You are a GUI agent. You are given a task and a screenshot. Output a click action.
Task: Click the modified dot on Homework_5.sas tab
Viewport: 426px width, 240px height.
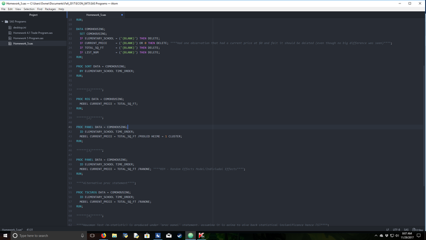[122, 15]
